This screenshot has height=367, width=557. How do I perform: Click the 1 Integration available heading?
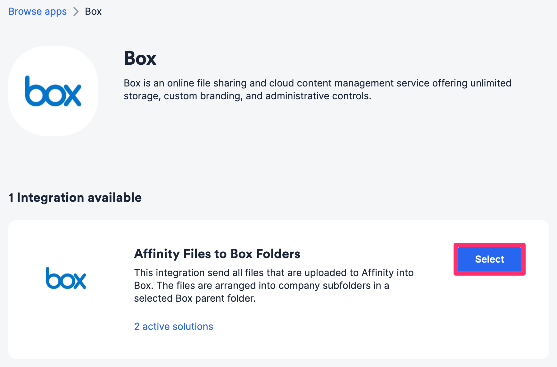[75, 197]
